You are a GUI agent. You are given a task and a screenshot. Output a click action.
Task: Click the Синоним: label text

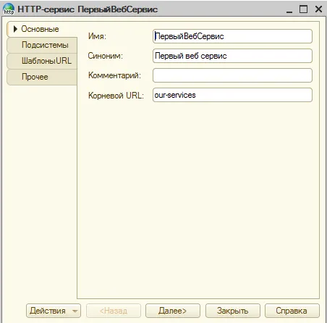(x=106, y=56)
